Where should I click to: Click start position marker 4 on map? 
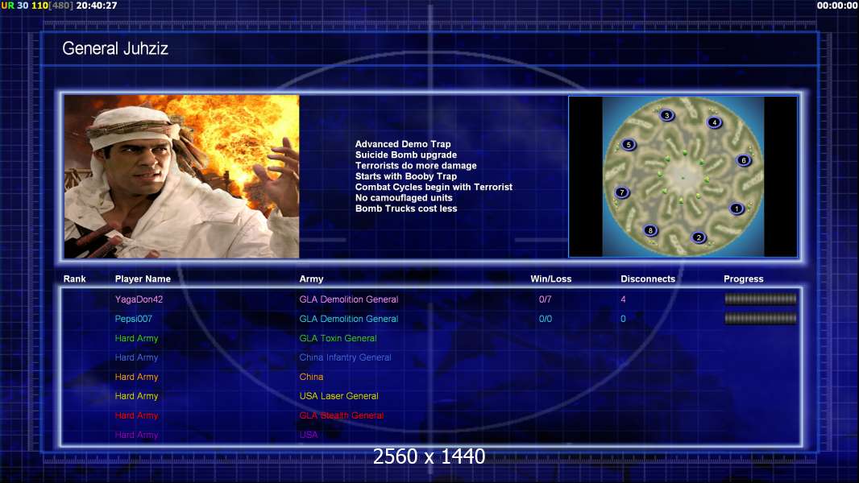tap(715, 122)
